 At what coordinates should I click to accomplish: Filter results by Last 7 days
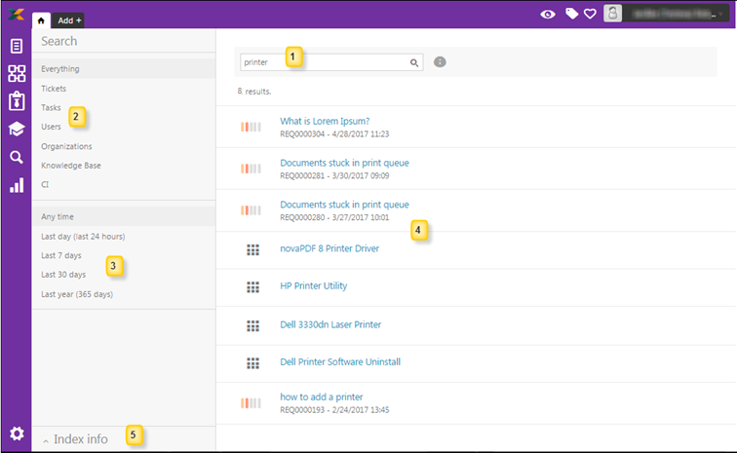click(62, 255)
